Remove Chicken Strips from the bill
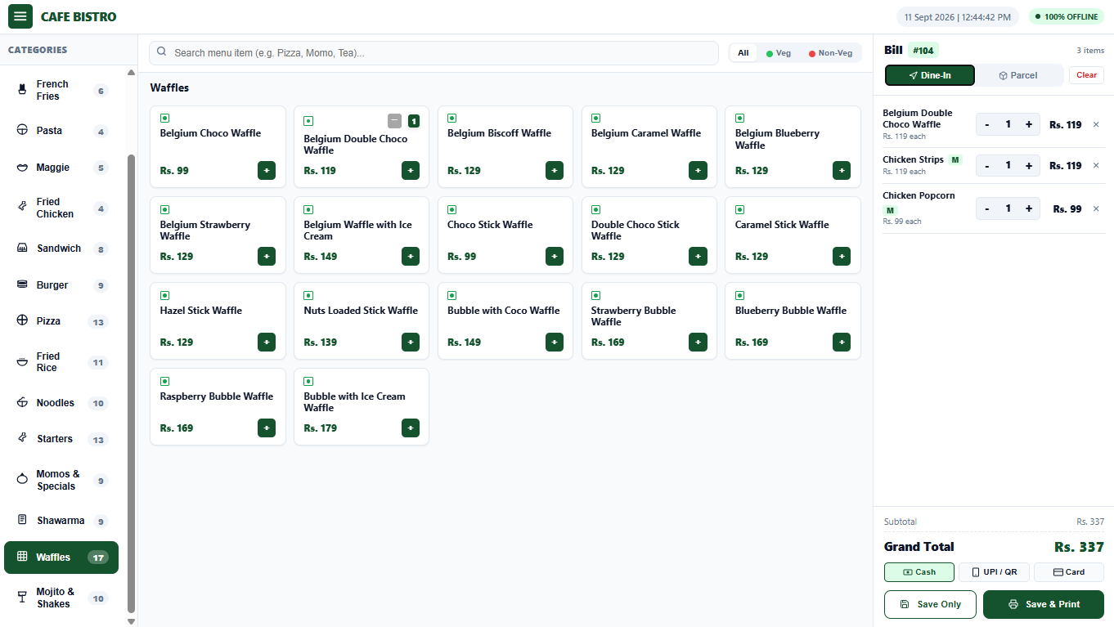Image resolution: width=1114 pixels, height=627 pixels. click(x=1096, y=165)
